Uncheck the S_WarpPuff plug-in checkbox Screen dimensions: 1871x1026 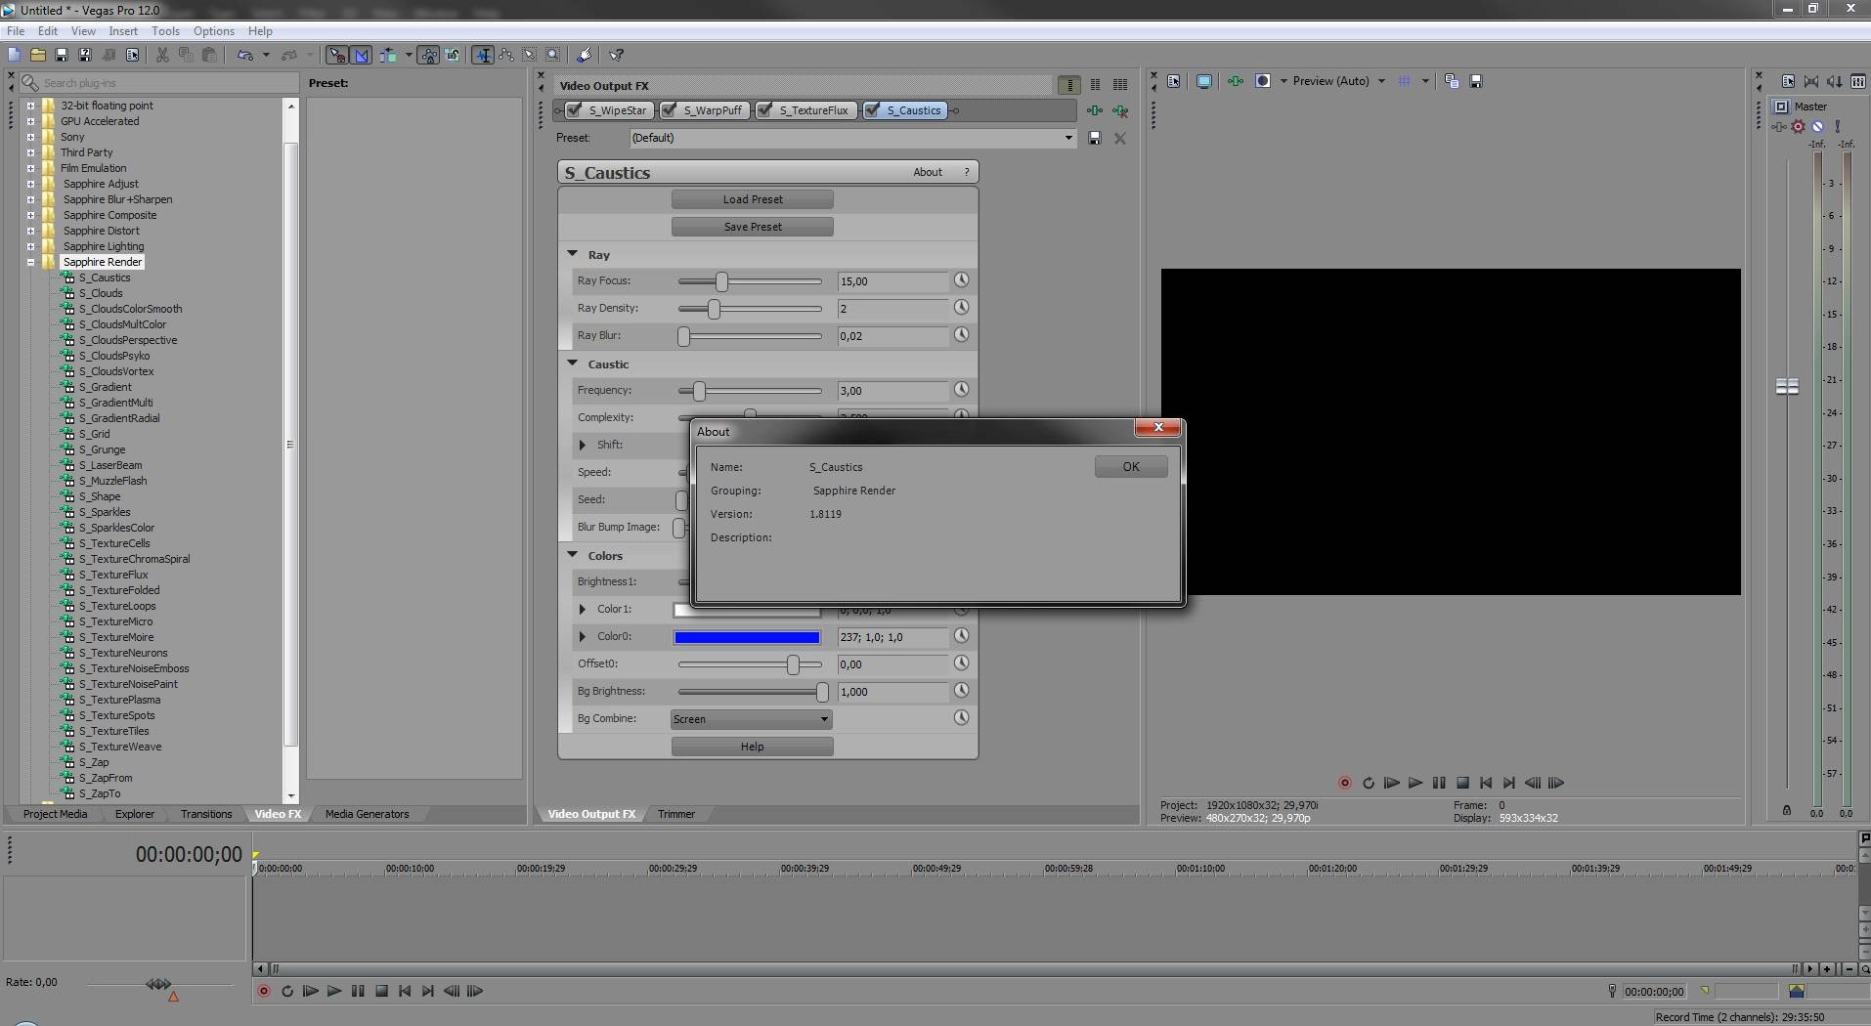(x=670, y=110)
